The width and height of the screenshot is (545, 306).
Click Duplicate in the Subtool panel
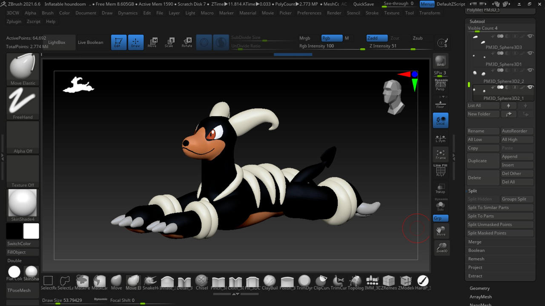(x=483, y=161)
